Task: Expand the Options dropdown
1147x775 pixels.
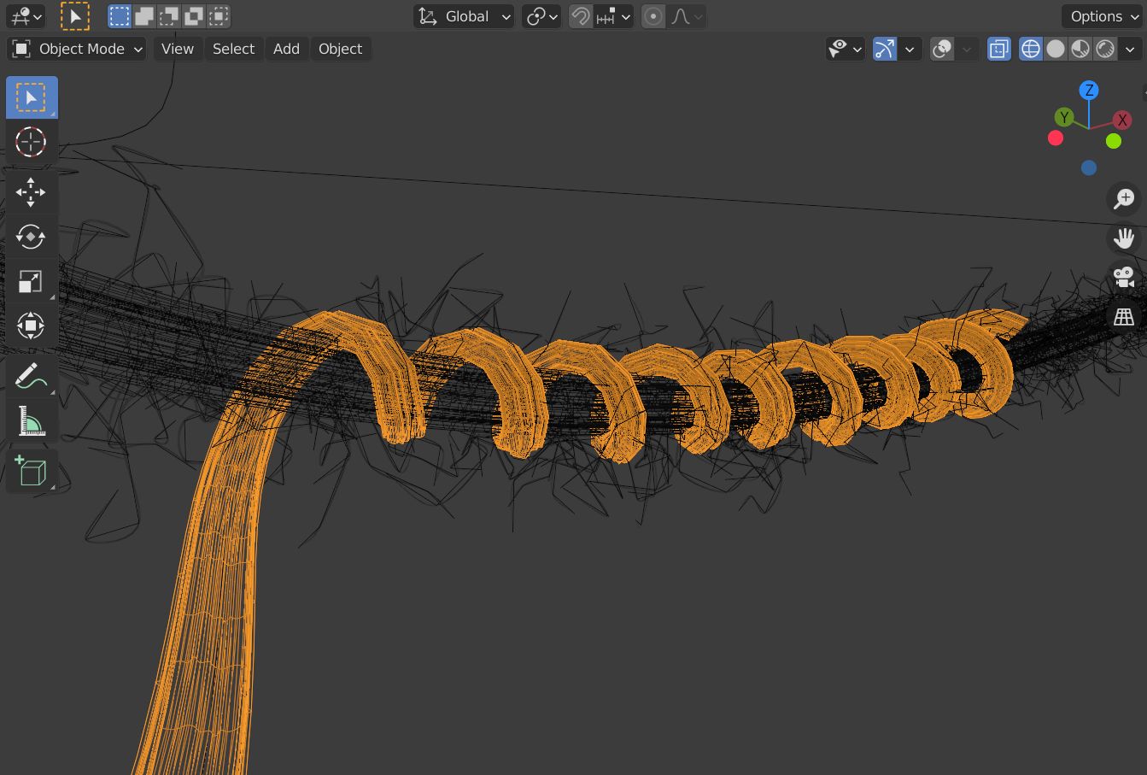Action: click(x=1103, y=16)
